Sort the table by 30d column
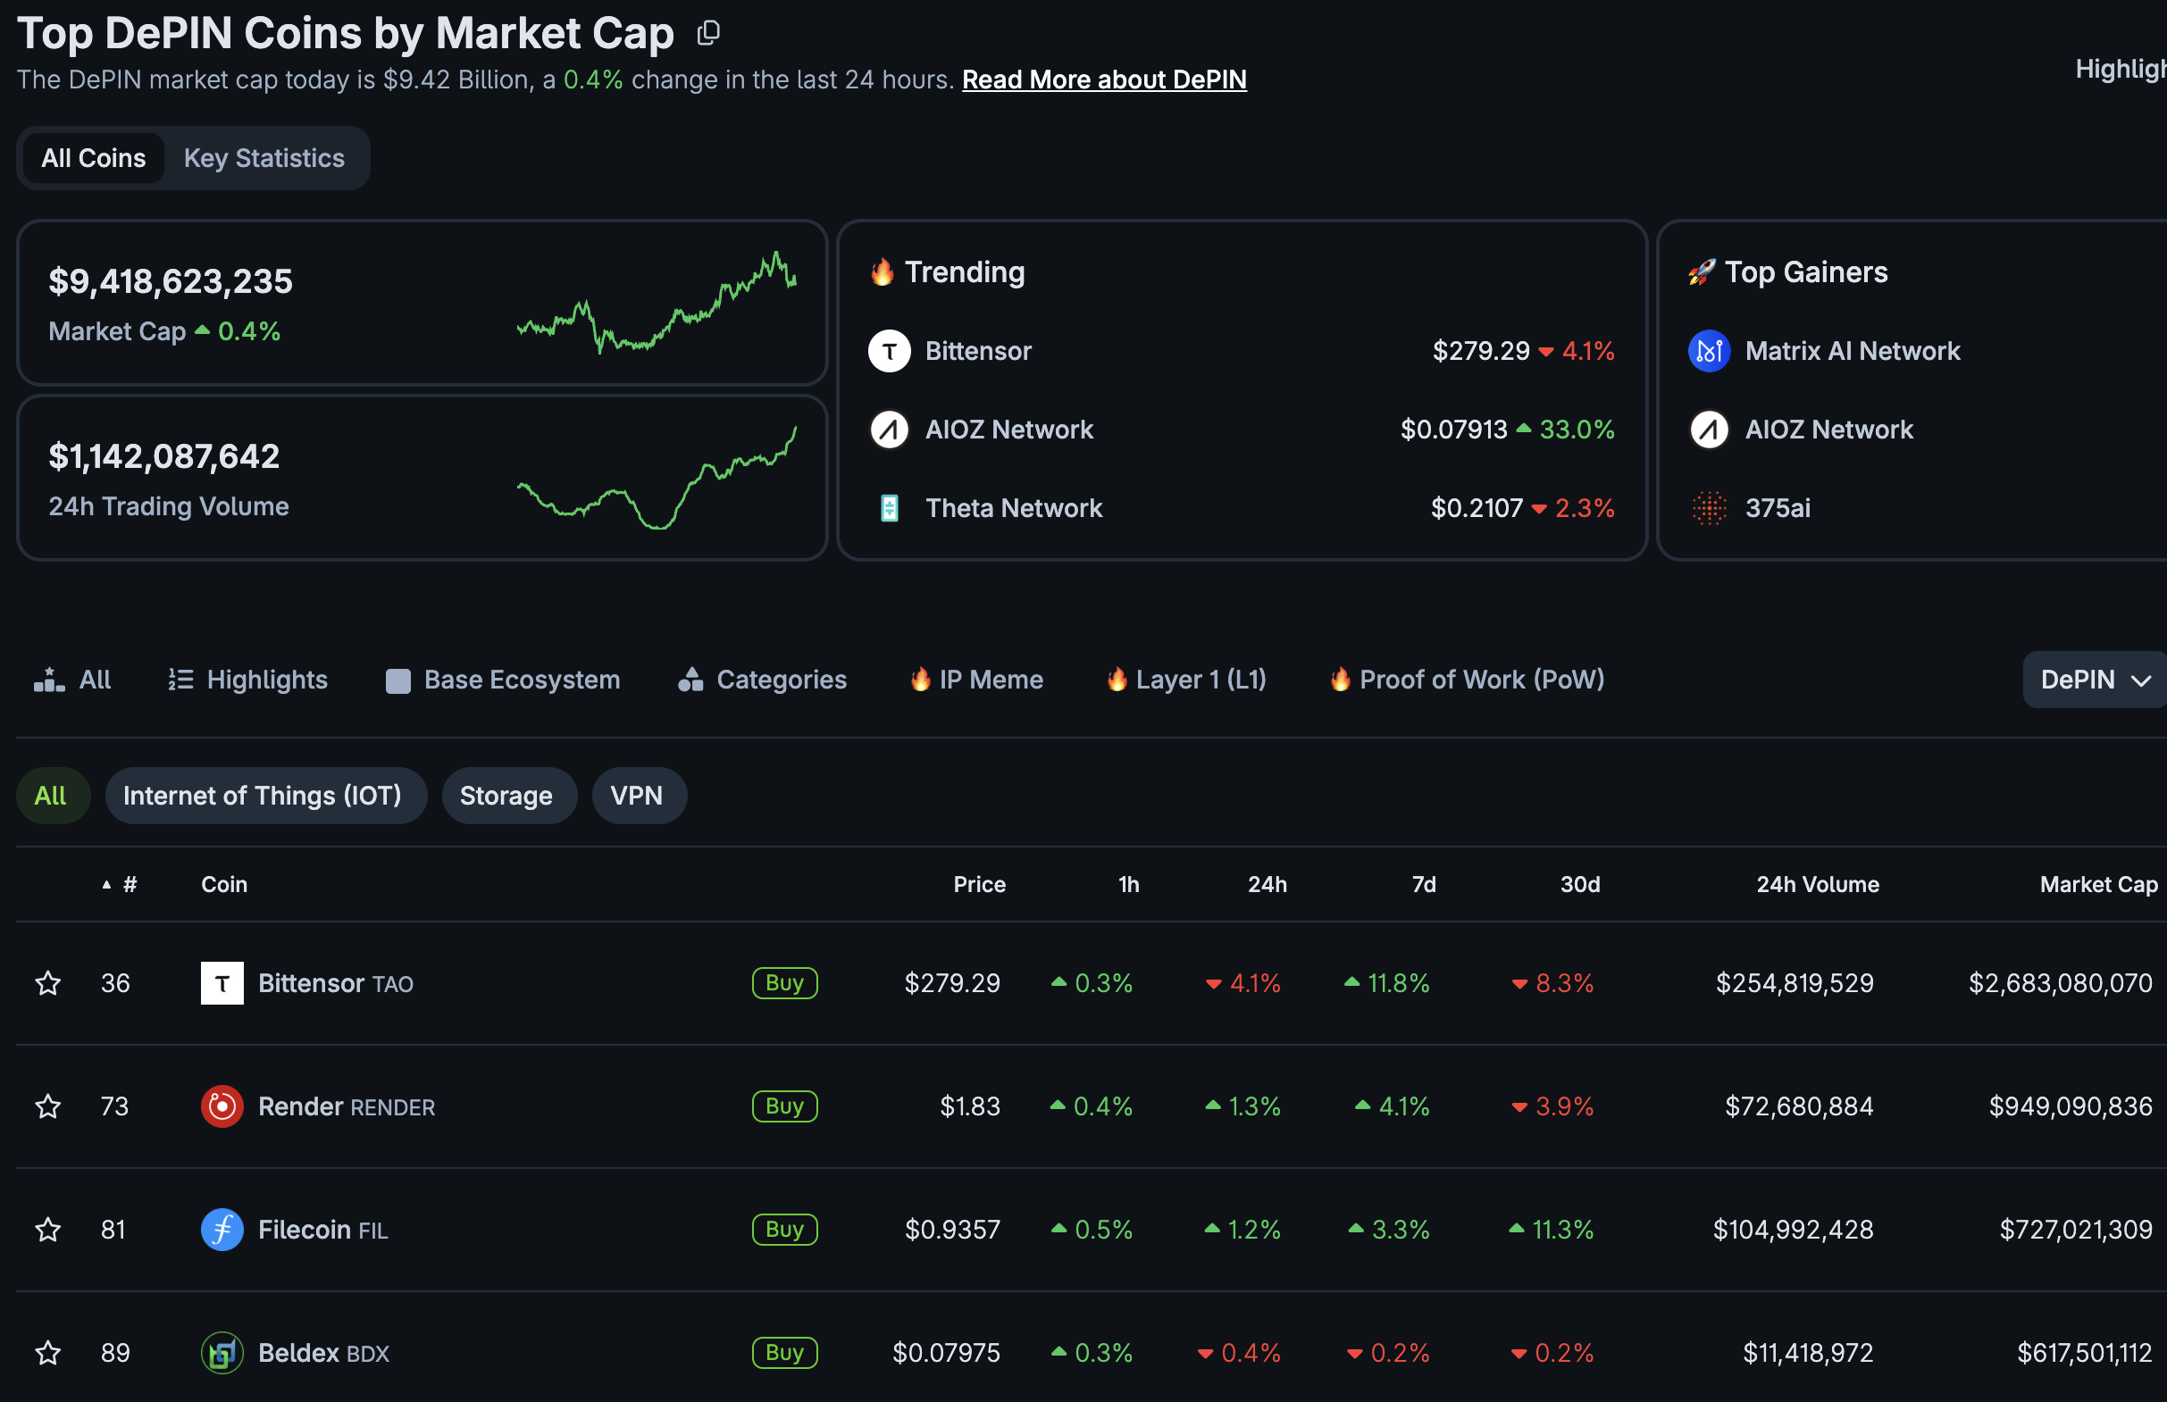The width and height of the screenshot is (2167, 1402). click(1580, 884)
